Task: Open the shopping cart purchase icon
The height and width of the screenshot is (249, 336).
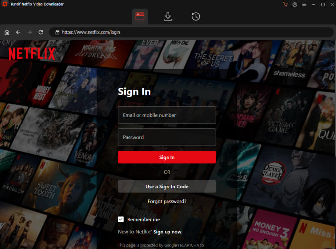Action: click(x=285, y=4)
